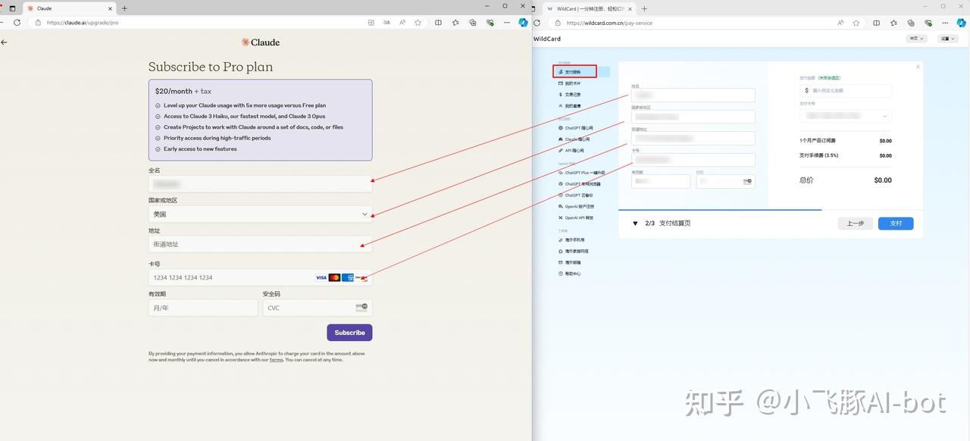Open the 设置 settings dropdown on WildCard
970x441 pixels.
coord(947,39)
